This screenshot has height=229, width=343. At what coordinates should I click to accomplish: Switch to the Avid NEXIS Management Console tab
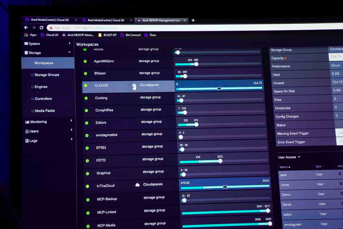pos(162,20)
